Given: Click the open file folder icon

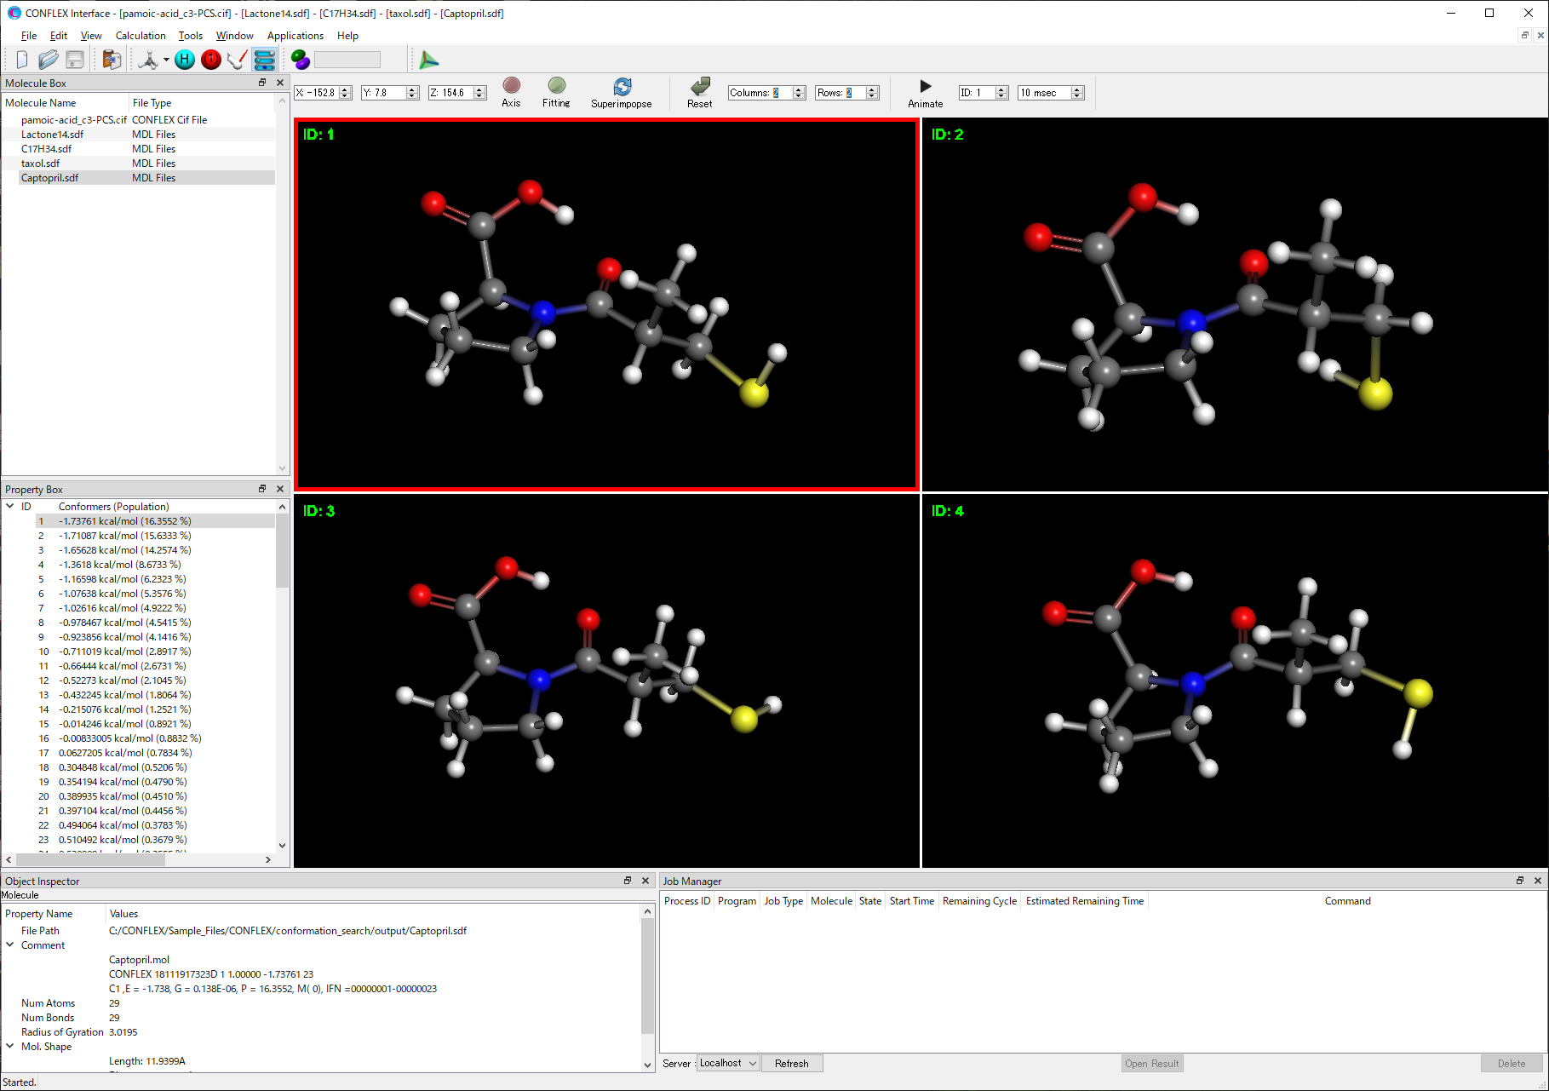Looking at the screenshot, I should click(49, 60).
